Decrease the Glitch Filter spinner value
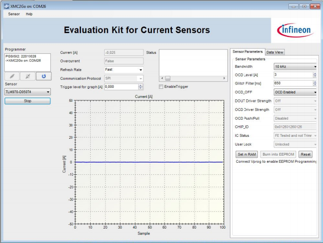Screen dimensions: 323x243 click(314, 85)
